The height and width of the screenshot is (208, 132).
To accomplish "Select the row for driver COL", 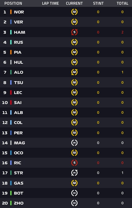I will pyautogui.click(x=66, y=122).
